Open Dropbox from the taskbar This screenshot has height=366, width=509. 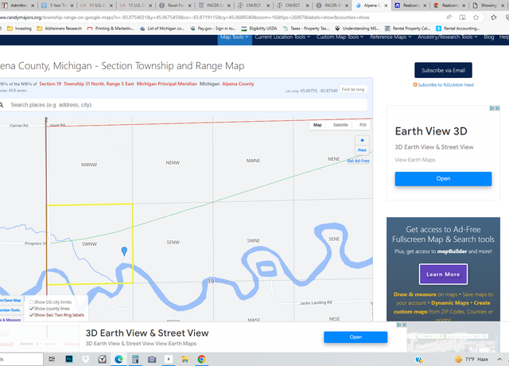(86, 359)
